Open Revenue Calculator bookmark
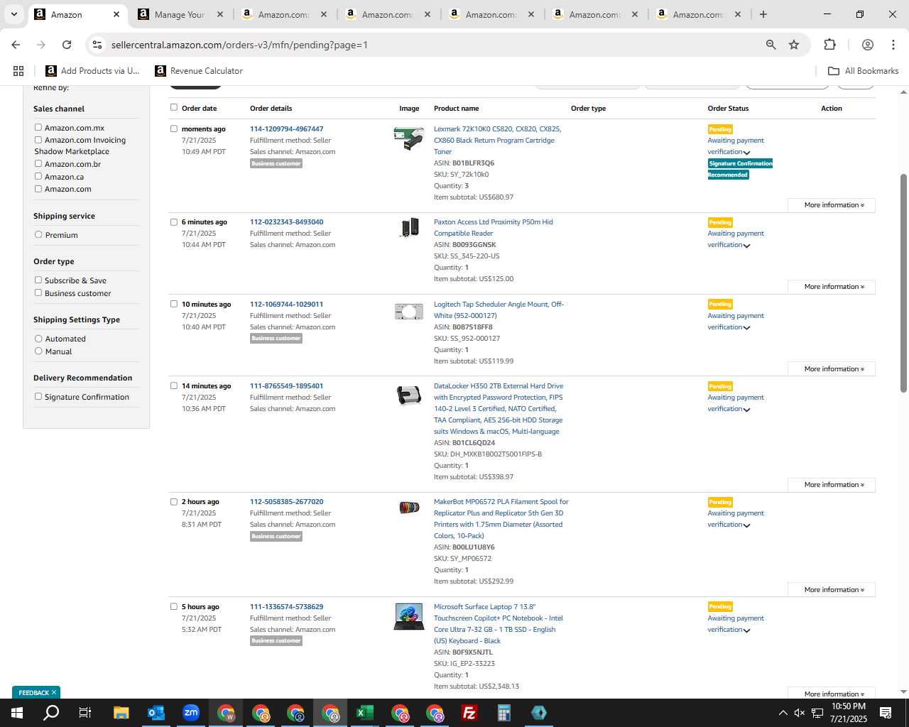Image resolution: width=909 pixels, height=727 pixels. (x=199, y=71)
